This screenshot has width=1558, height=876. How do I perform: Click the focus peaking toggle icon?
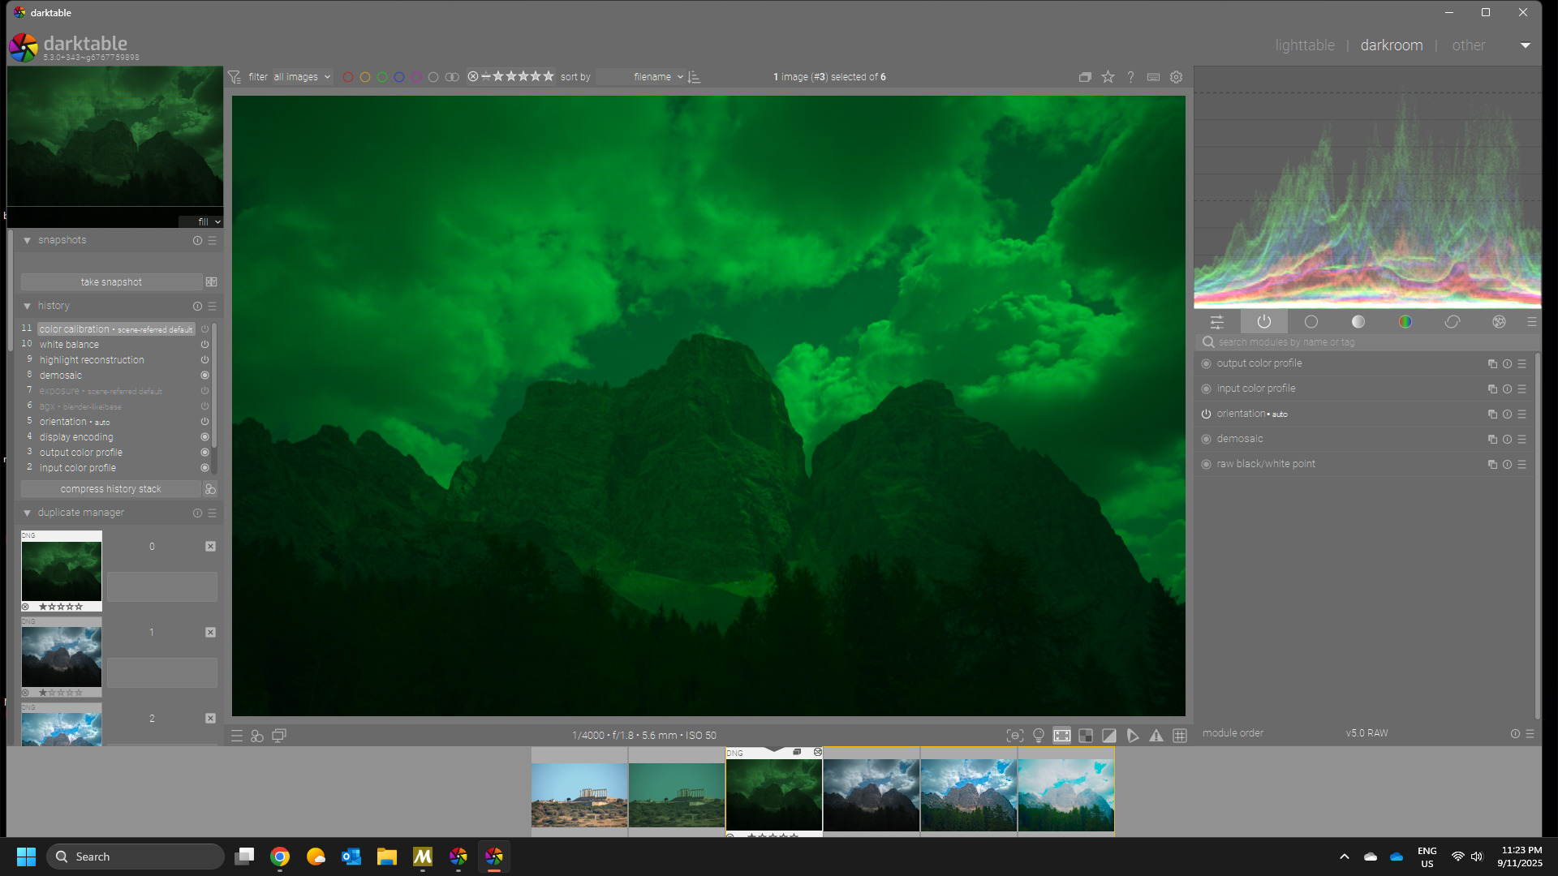[1014, 736]
